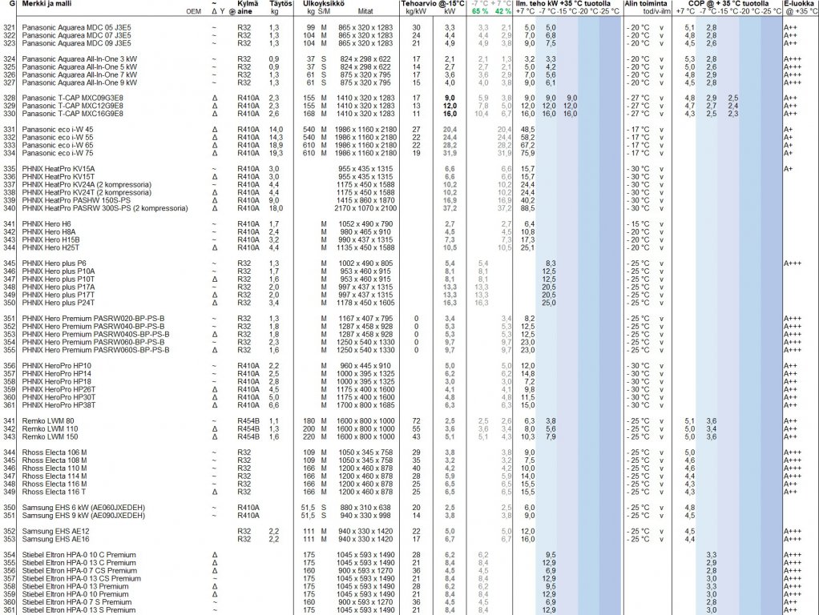Click '25,0' kW value in Hero plus P24T row
The height and width of the screenshot is (615, 819).
[549, 302]
